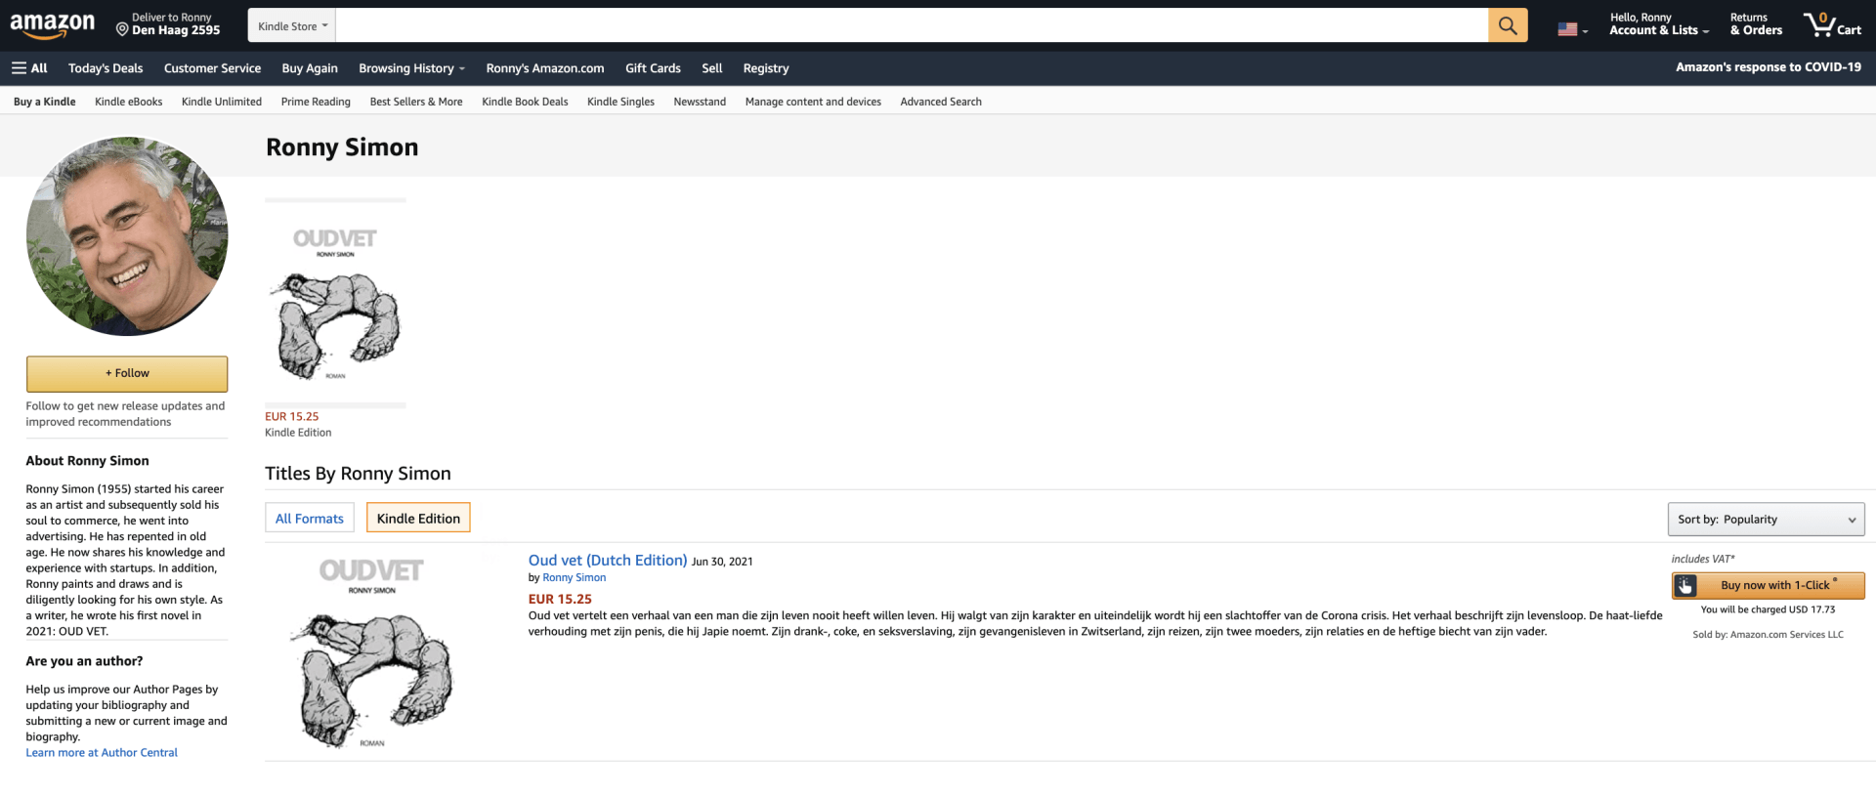
Task: Click the OUDVET cover in Titles list
Action: 372,651
